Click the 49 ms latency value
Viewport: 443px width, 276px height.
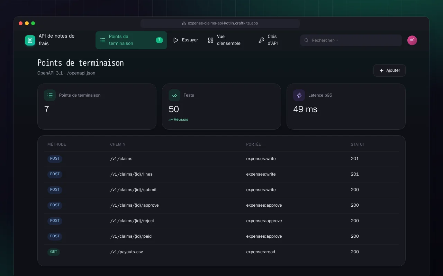click(x=305, y=109)
